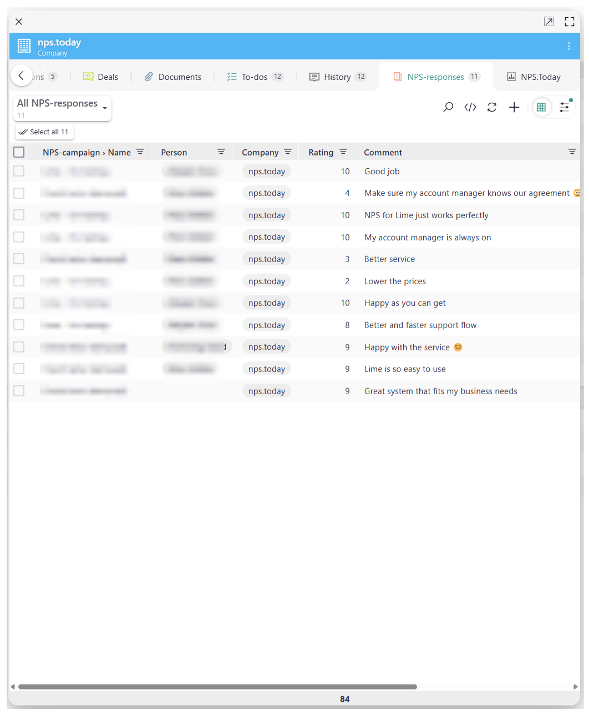Click the code view </> icon

pyautogui.click(x=470, y=107)
